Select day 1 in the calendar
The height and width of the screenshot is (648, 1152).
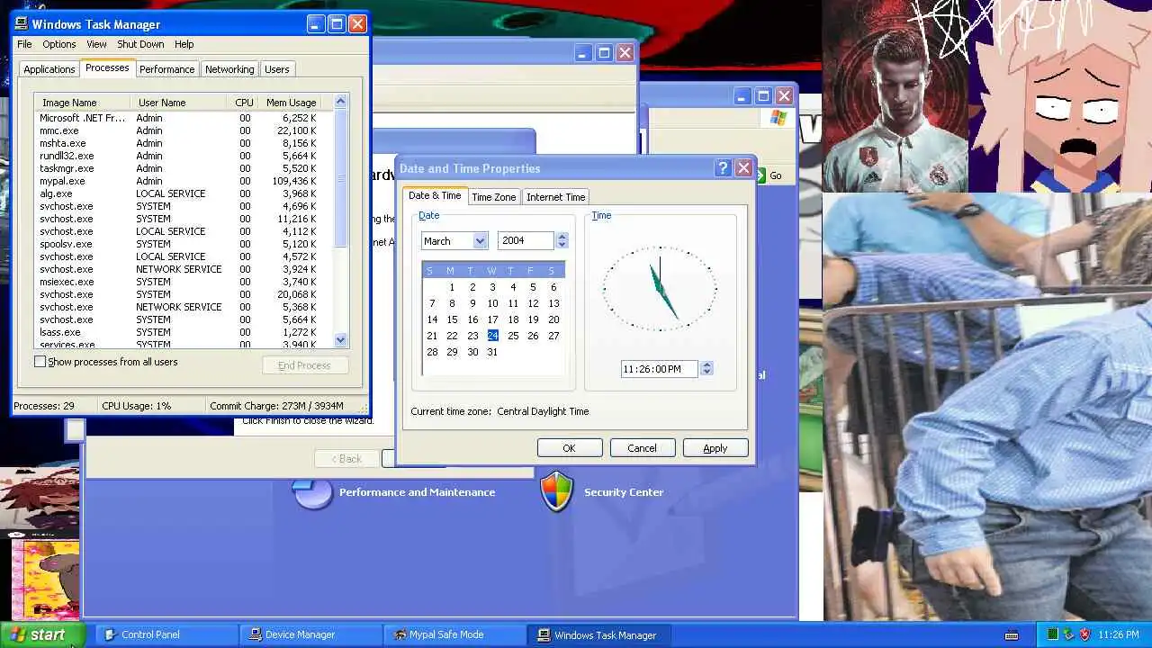point(452,287)
